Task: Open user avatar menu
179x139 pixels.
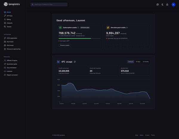Action: point(173,4)
